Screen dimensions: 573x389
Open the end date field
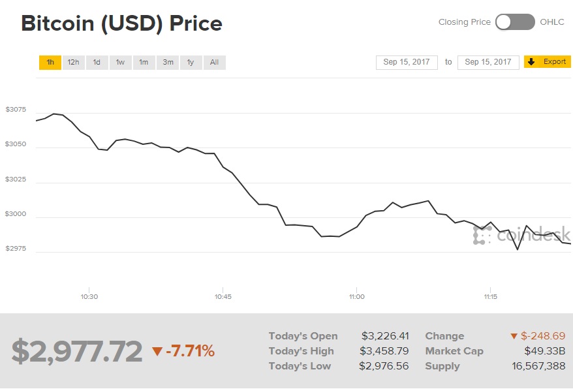[x=488, y=62]
